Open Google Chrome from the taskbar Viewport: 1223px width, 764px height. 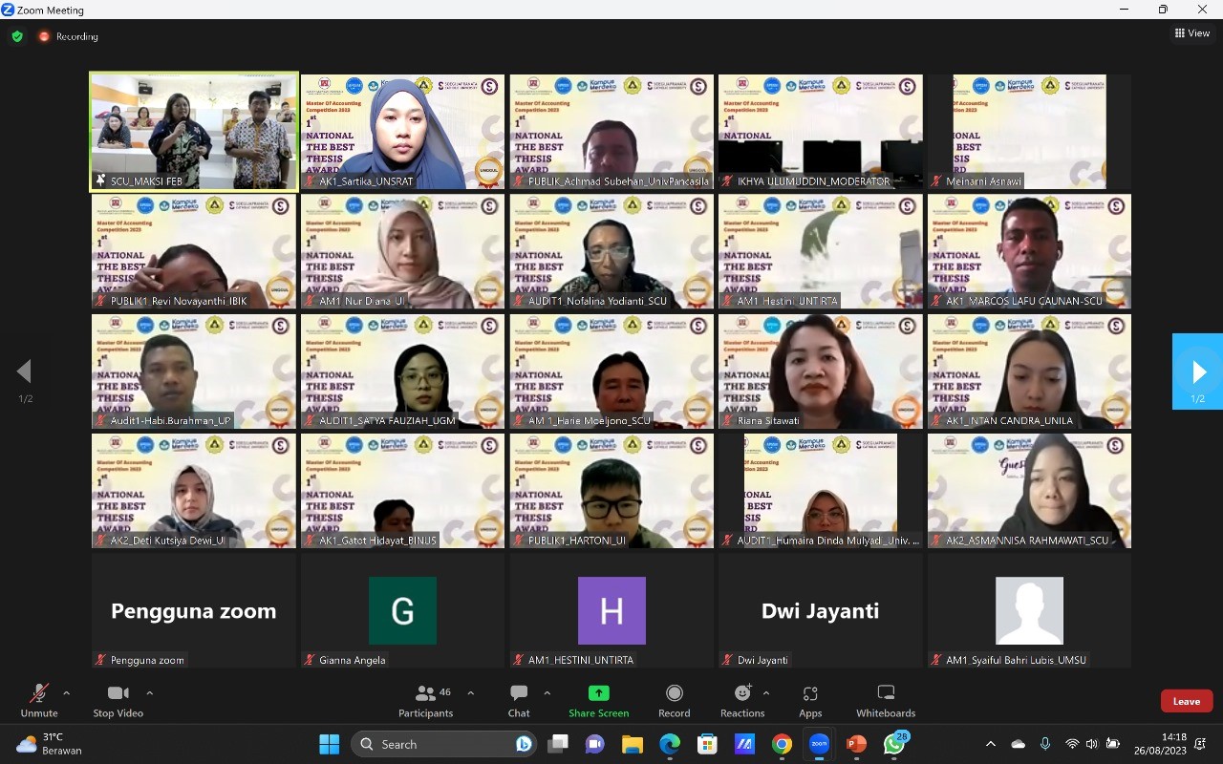[x=782, y=744]
